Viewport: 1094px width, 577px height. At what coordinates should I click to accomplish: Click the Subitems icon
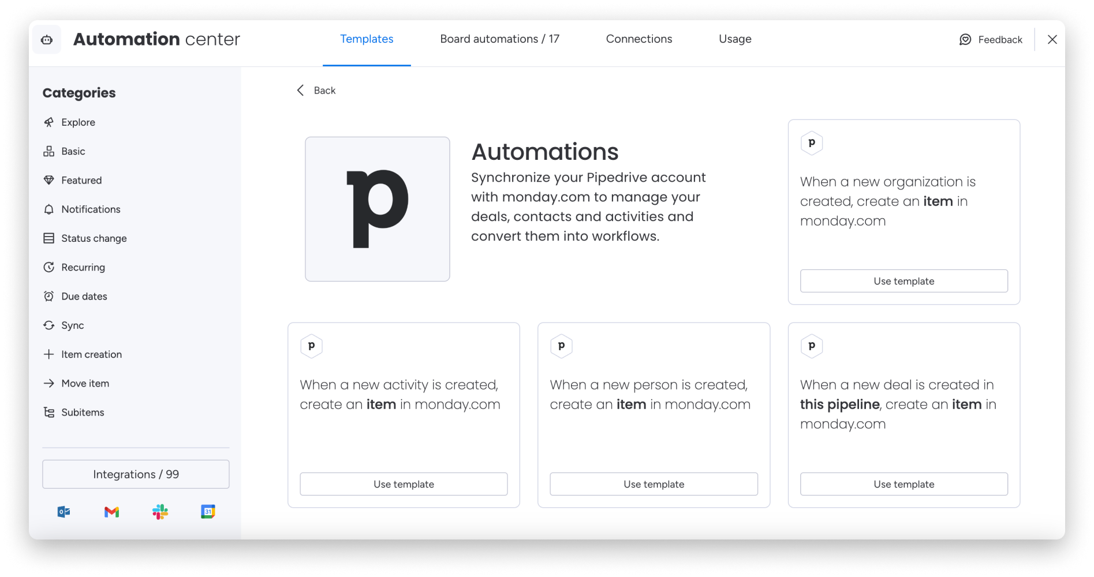pyautogui.click(x=49, y=413)
